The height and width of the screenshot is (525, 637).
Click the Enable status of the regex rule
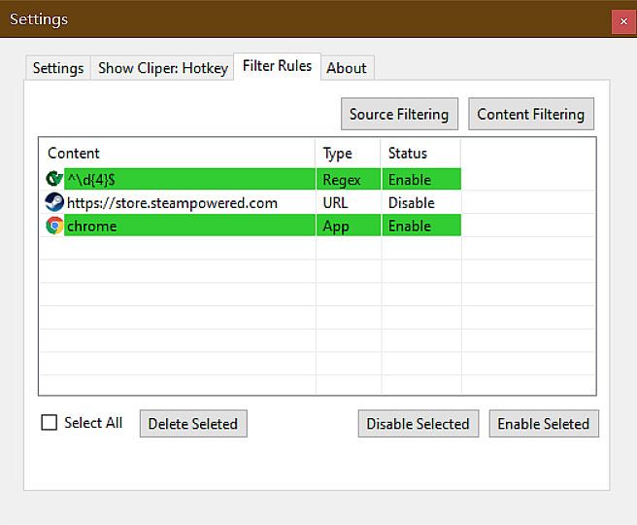[x=421, y=179]
